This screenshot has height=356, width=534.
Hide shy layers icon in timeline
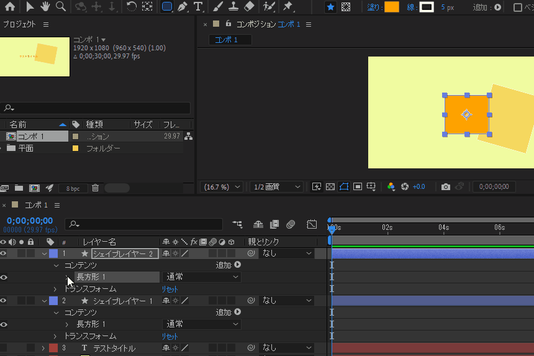258,224
